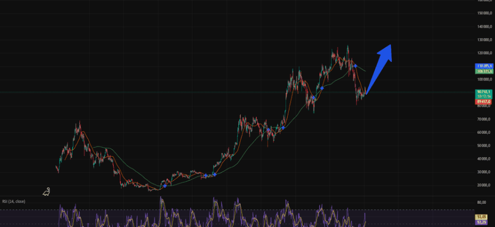Click the yellow RSI value label 53,05
Image resolution: width=495 pixels, height=227 pixels.
click(x=482, y=217)
